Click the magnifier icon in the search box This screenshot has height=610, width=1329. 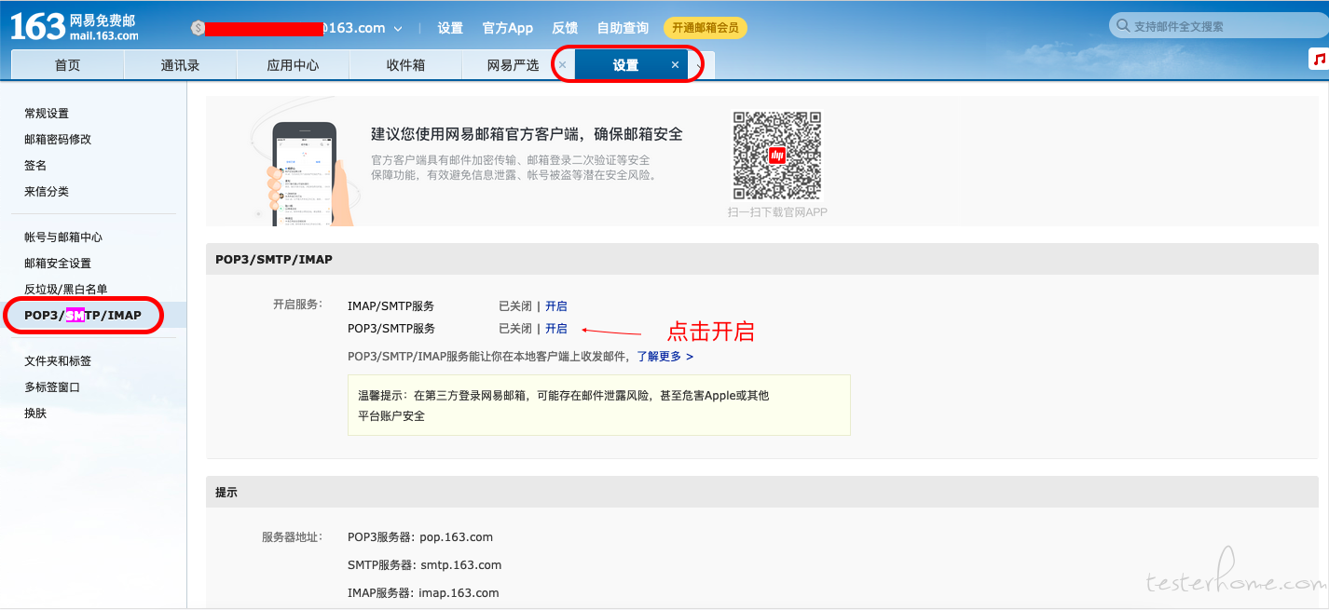click(1123, 26)
